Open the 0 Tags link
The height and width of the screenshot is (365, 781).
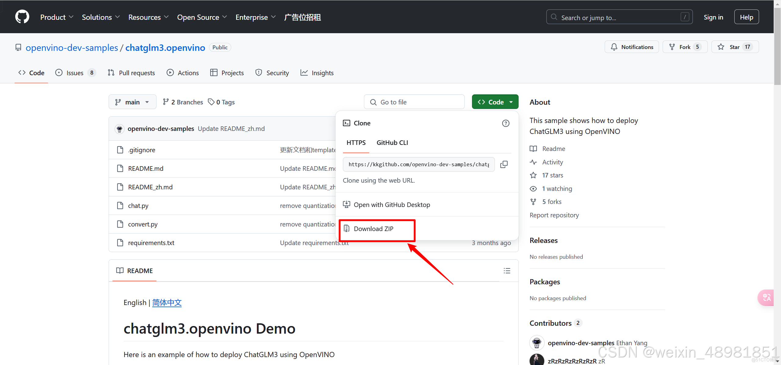[221, 102]
